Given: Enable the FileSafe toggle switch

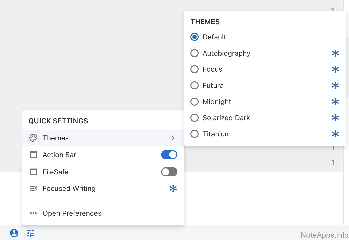Looking at the screenshot, I should pyautogui.click(x=169, y=172).
